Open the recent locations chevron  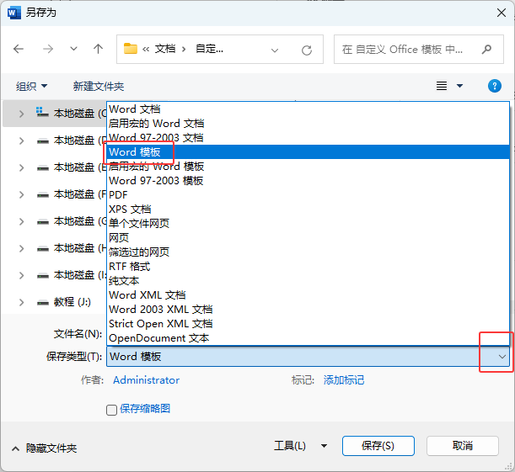(73, 49)
